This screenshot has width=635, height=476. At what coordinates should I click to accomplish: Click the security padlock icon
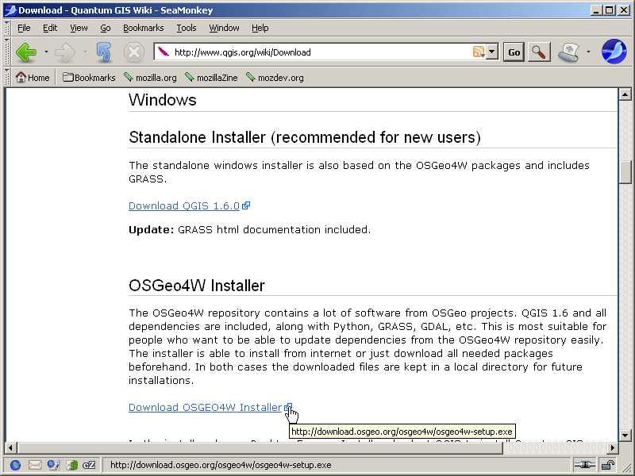tap(607, 465)
